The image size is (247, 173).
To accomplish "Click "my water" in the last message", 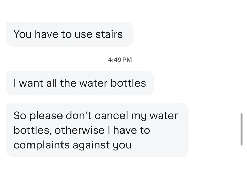I will coord(154,116).
